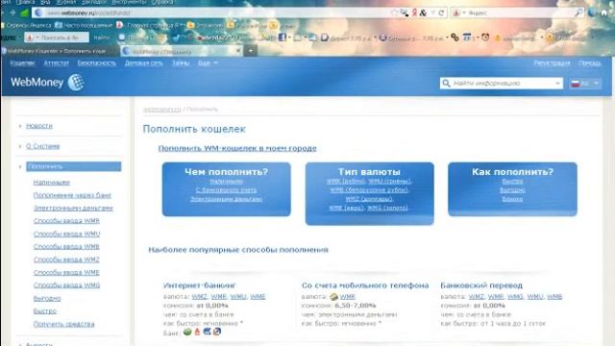Click the Twitter bird toolbar icon
Screen dimensions: 615x346
click(176, 37)
